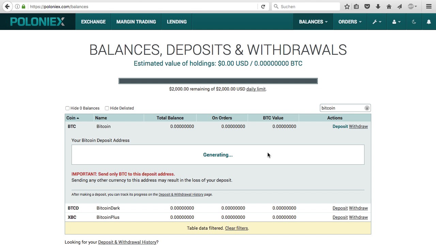Click the green padlock security icon
This screenshot has width=436, height=245.
coord(24,6)
